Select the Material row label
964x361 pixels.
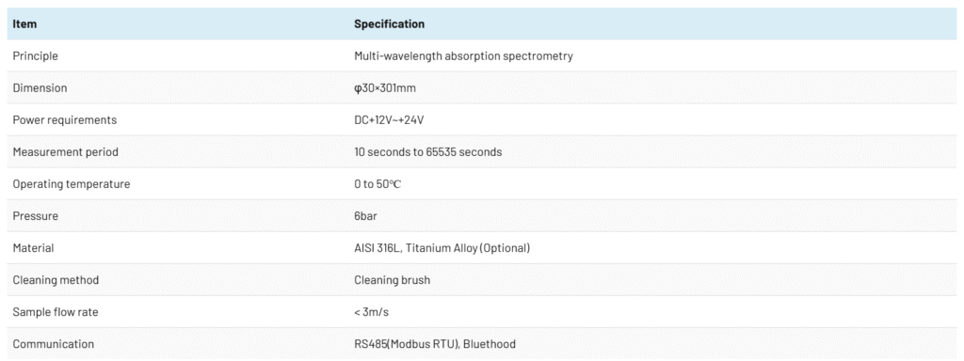[x=33, y=248]
